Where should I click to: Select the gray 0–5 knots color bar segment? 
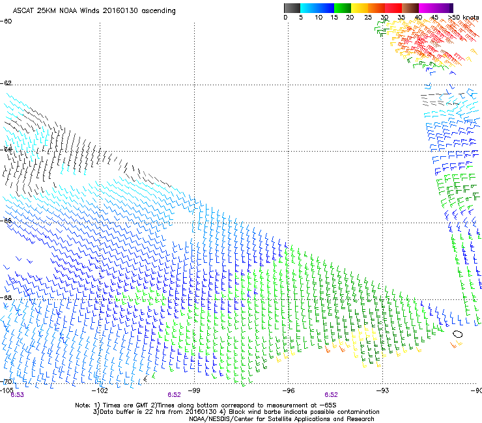pos(292,8)
